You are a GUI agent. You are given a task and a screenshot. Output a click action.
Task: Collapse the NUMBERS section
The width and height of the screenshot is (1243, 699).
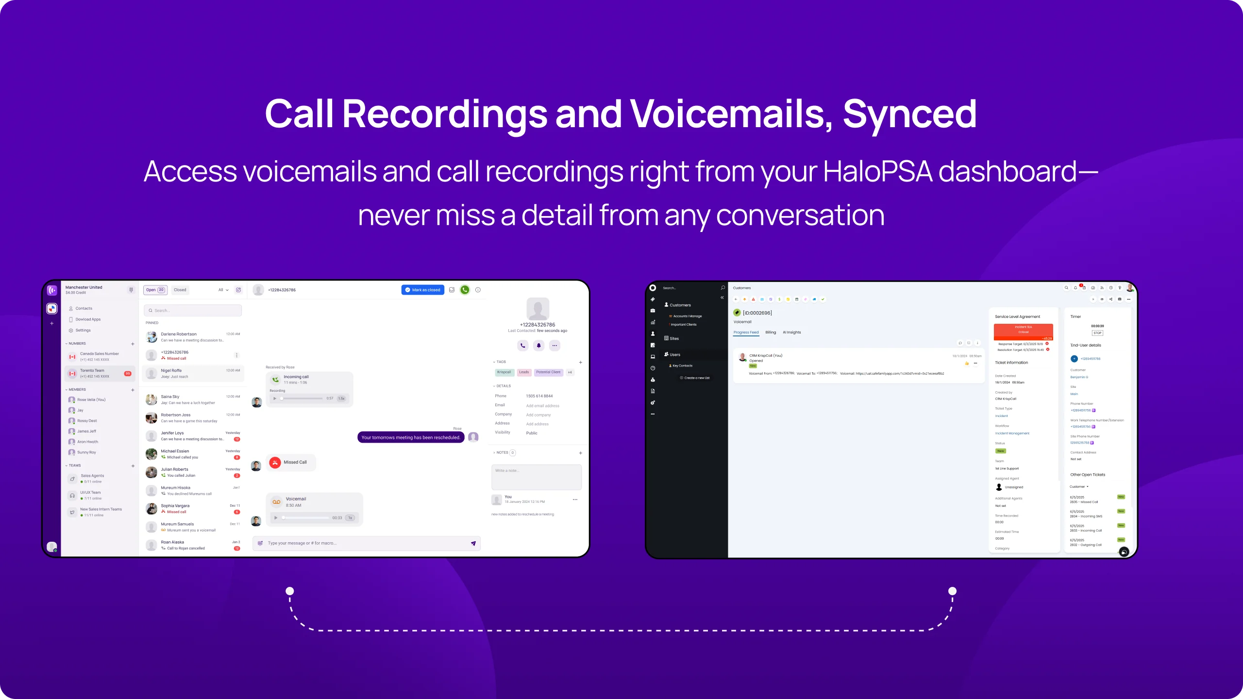[67, 344]
